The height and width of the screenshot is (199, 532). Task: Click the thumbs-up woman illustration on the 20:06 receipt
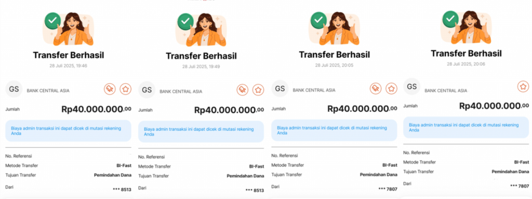470,27
